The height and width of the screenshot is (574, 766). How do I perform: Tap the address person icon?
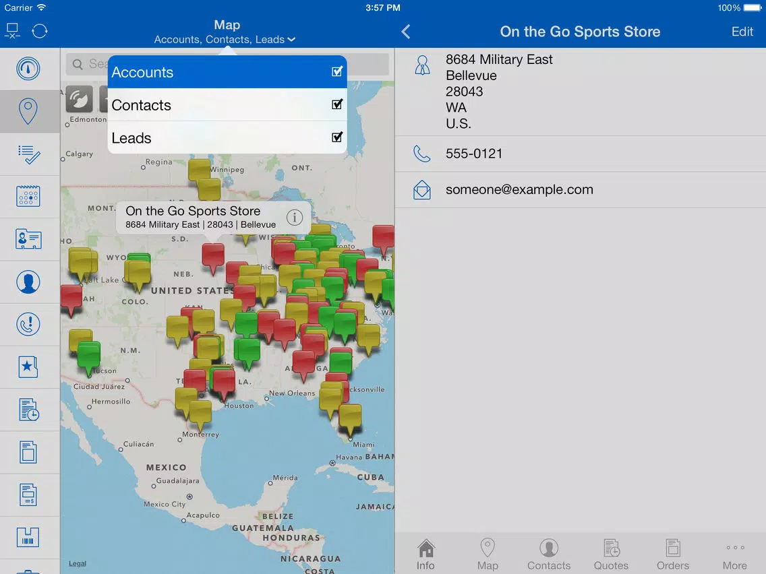422,65
